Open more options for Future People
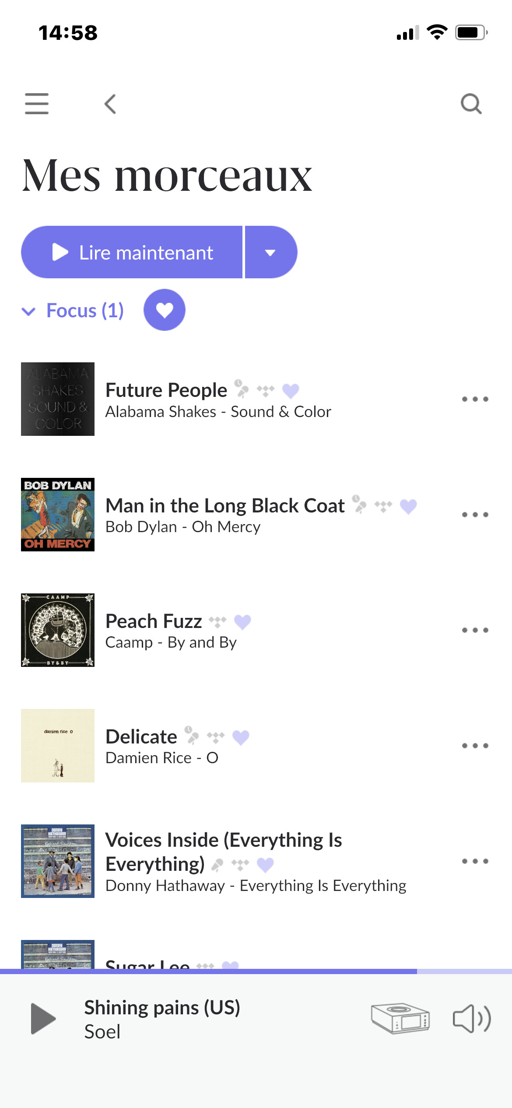Screen dimensions: 512x1108 [x=475, y=399]
